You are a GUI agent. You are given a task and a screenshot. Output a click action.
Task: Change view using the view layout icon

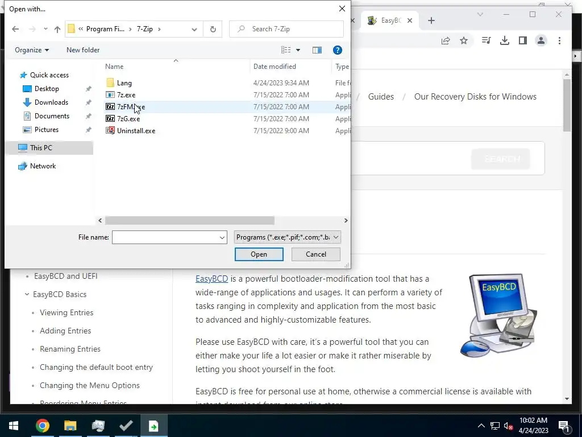[x=286, y=50]
